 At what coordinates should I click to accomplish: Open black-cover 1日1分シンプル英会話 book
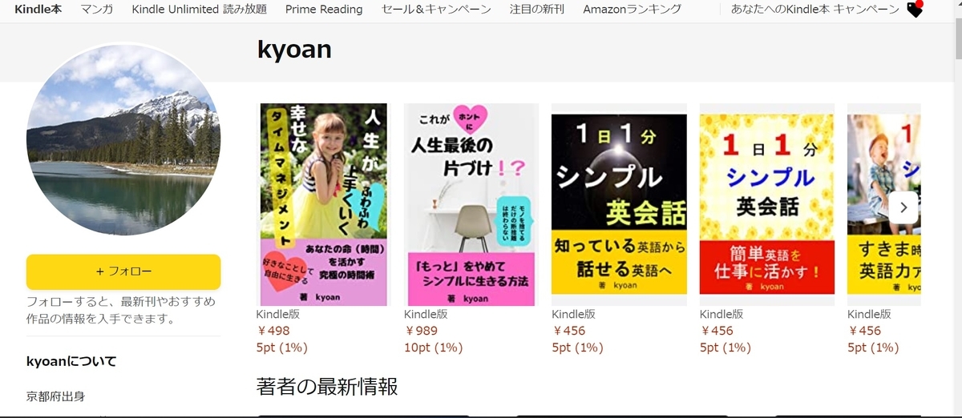tap(619, 205)
